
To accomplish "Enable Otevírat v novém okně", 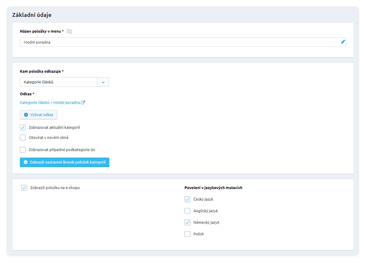I will point(23,137).
